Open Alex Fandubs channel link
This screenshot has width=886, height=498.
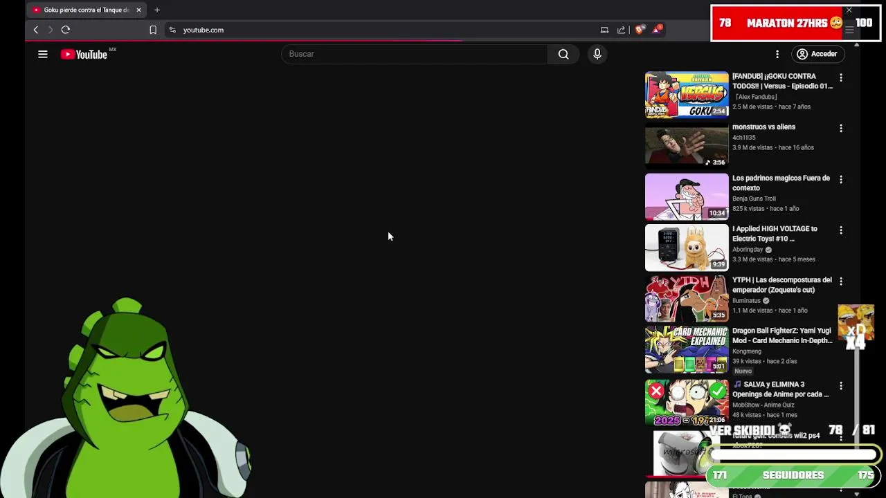click(x=755, y=97)
